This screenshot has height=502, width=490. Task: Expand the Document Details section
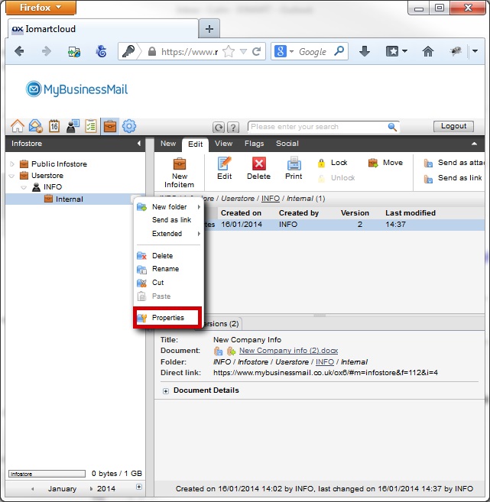166,391
